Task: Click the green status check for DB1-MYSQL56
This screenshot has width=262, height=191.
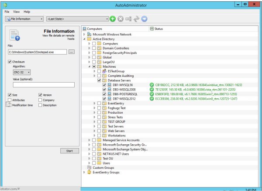Action: (151, 85)
